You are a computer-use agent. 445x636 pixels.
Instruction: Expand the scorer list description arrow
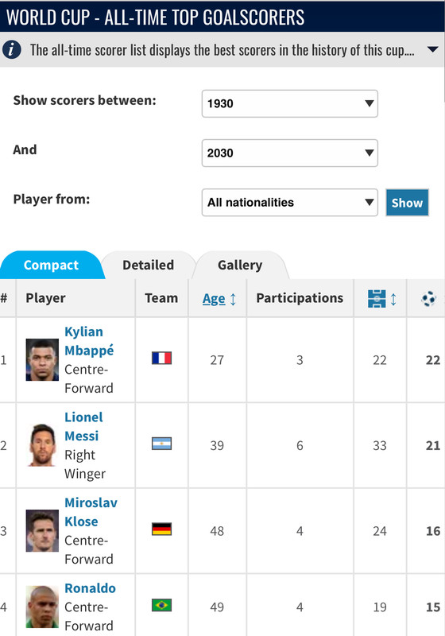point(432,49)
